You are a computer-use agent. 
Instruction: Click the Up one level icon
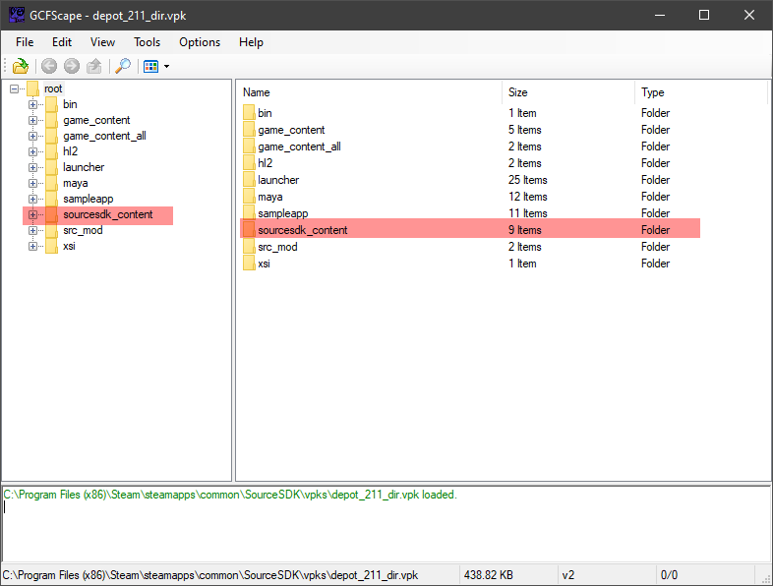(x=93, y=66)
